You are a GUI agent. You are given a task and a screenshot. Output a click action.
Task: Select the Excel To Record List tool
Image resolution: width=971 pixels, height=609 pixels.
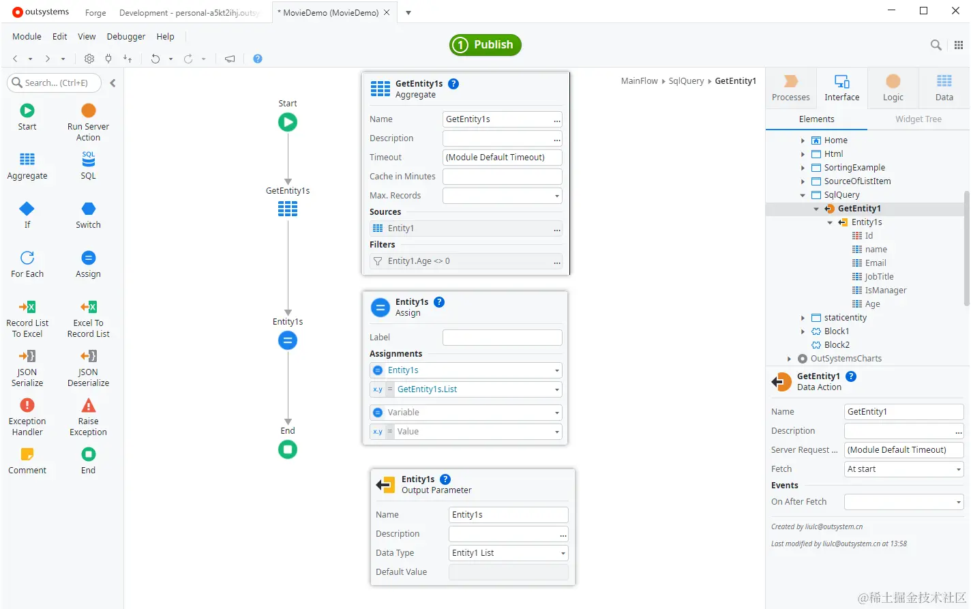[x=88, y=319]
